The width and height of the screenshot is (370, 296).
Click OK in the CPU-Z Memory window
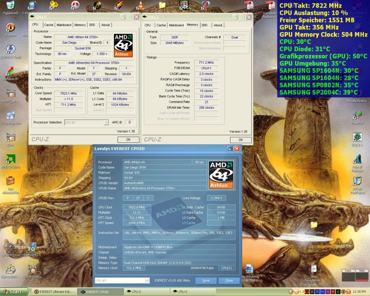point(241,140)
